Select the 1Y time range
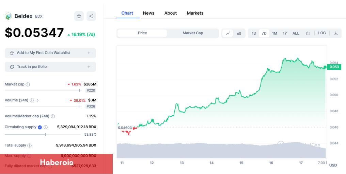Viewport: 346px width, 174px height. (285, 33)
